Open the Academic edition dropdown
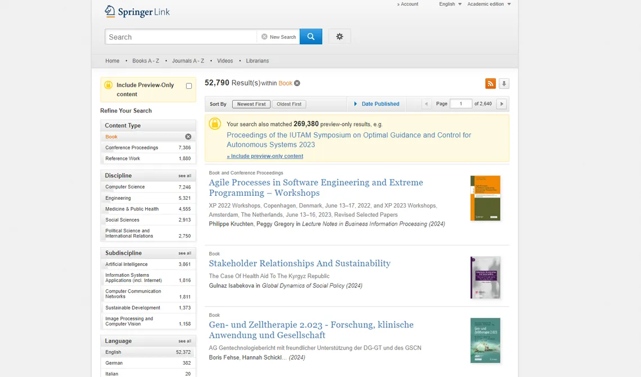 click(x=489, y=4)
